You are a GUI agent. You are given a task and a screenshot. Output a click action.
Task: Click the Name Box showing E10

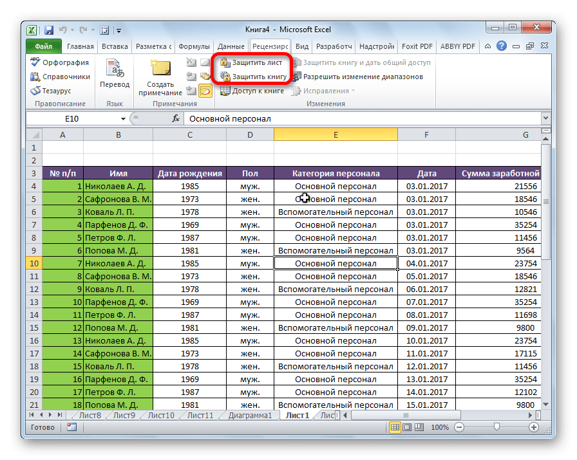coord(73,119)
